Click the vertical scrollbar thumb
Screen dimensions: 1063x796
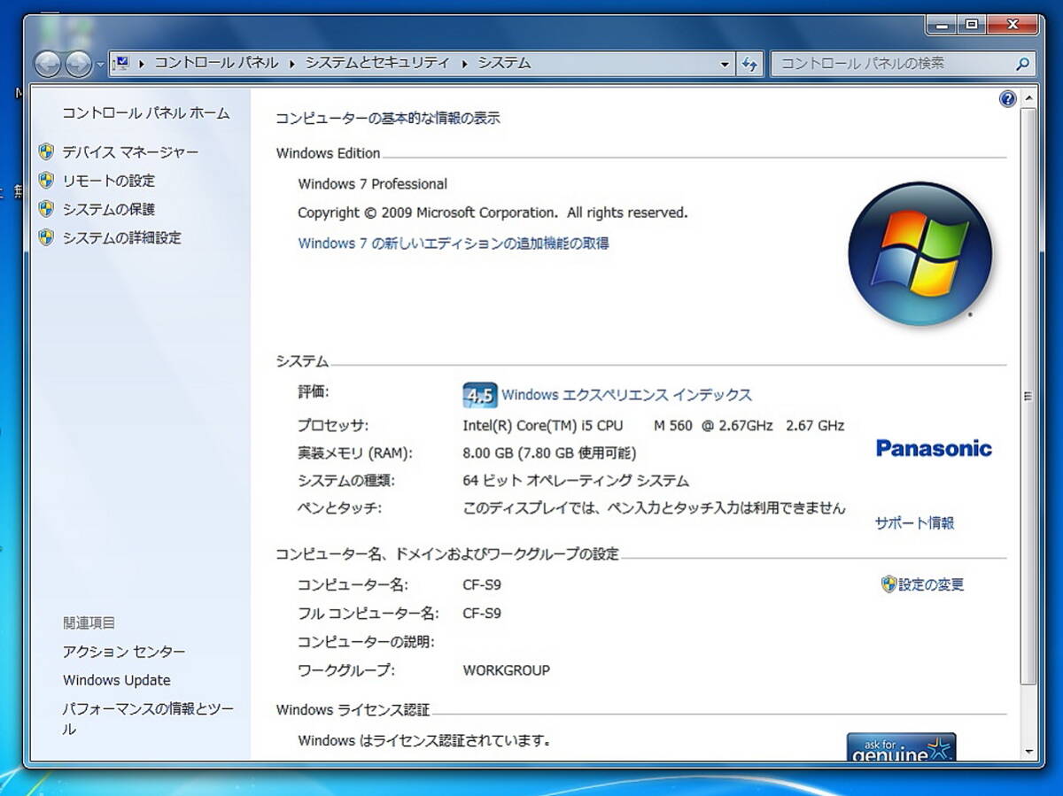(1028, 395)
